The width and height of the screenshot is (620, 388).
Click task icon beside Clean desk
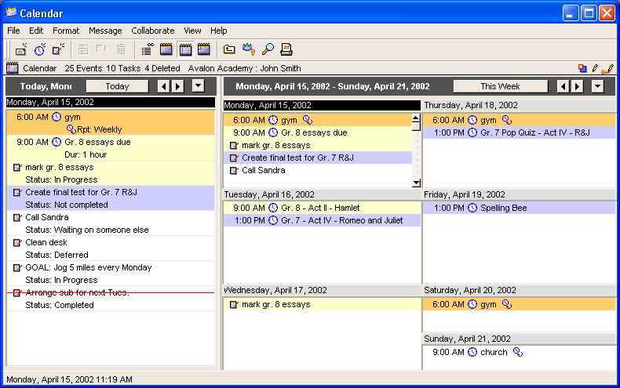tap(17, 243)
